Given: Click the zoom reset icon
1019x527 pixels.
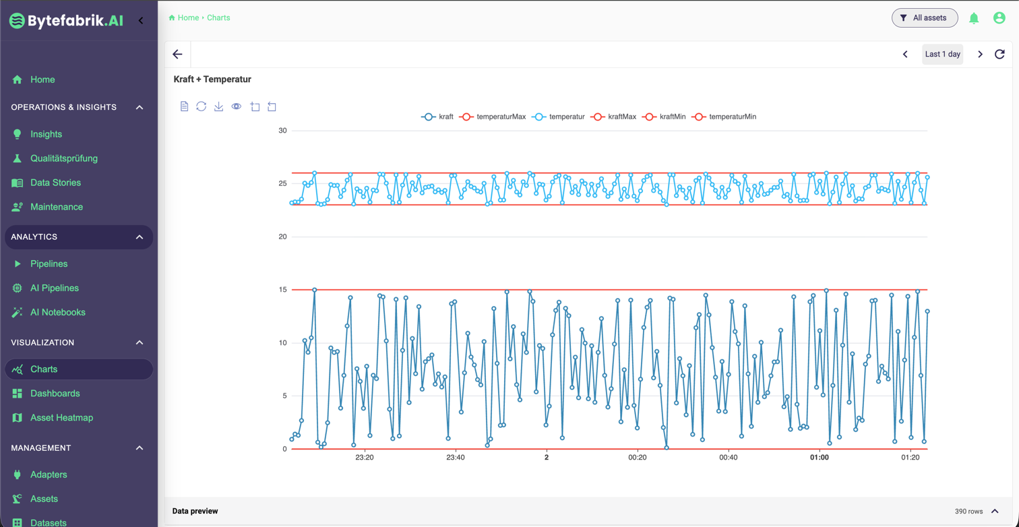Looking at the screenshot, I should pos(272,106).
